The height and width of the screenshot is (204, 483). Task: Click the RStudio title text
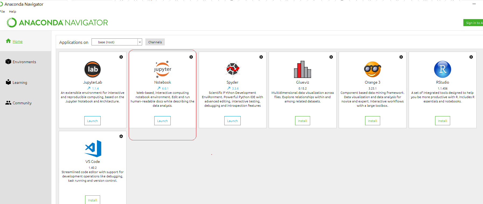click(x=443, y=82)
